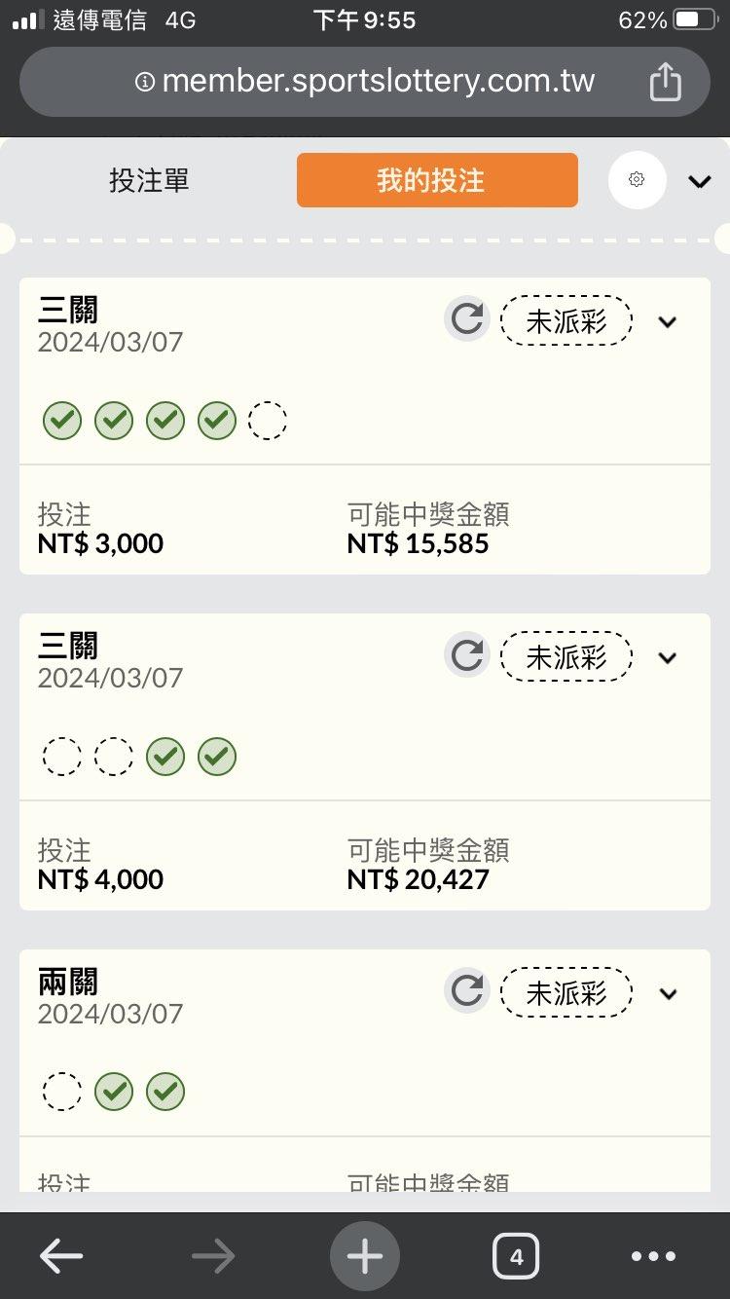Image resolution: width=730 pixels, height=1299 pixels.
Task: Expand the NT$ 4,000 三關 bet details
Action: pyautogui.click(x=668, y=657)
